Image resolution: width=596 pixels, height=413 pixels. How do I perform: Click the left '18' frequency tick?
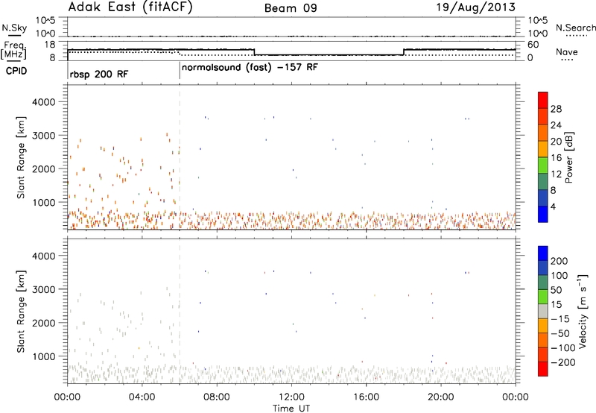(x=49, y=45)
